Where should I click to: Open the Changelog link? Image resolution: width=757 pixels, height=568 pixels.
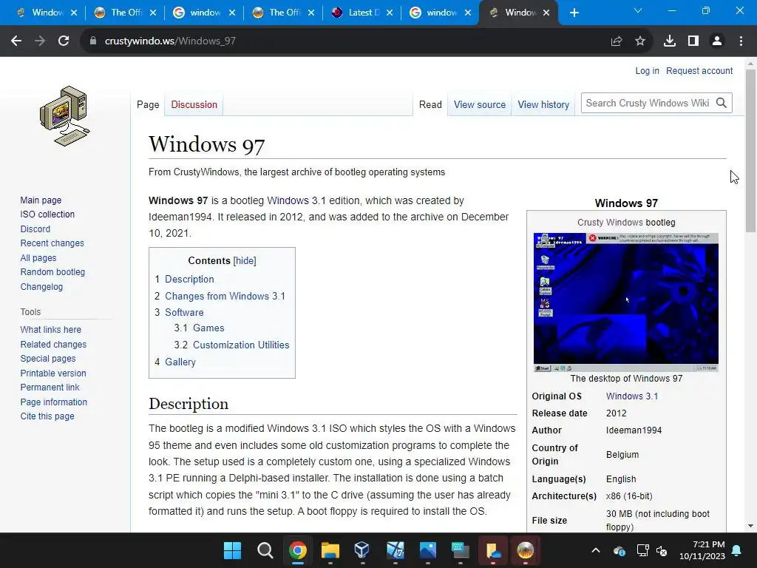pos(41,286)
